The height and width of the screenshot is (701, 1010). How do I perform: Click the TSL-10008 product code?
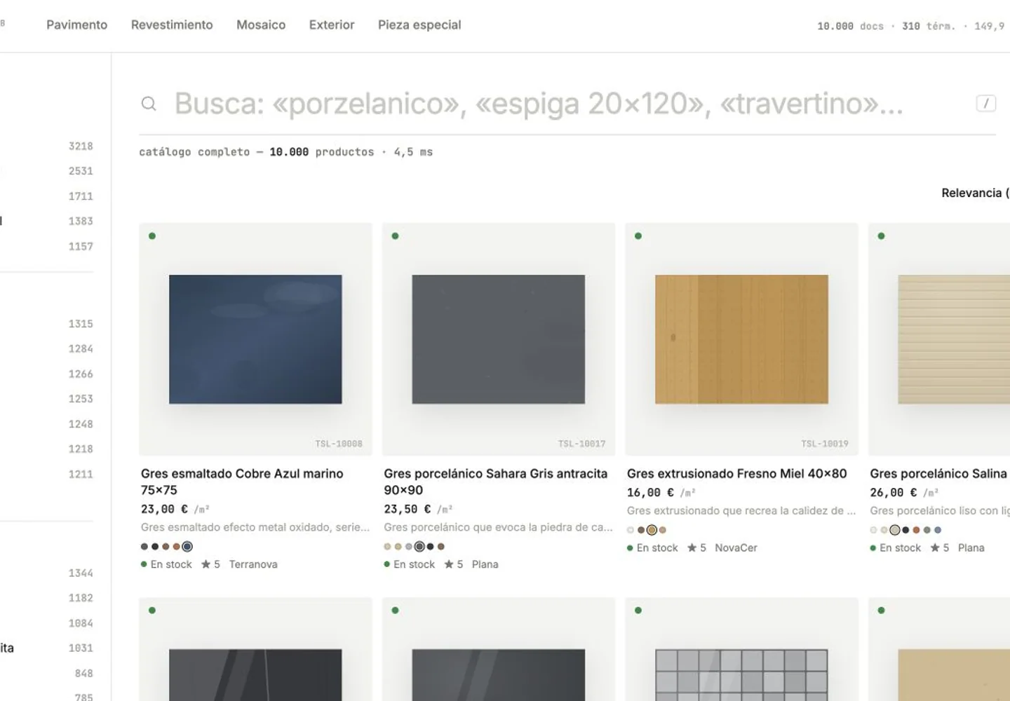[x=339, y=444]
